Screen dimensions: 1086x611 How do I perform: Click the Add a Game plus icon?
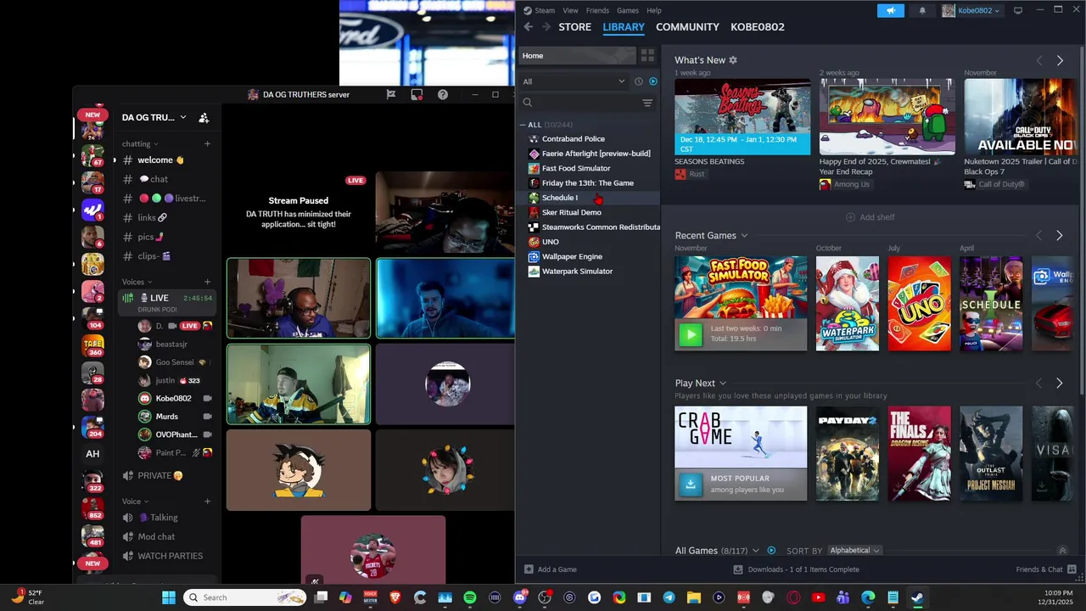pyautogui.click(x=529, y=569)
